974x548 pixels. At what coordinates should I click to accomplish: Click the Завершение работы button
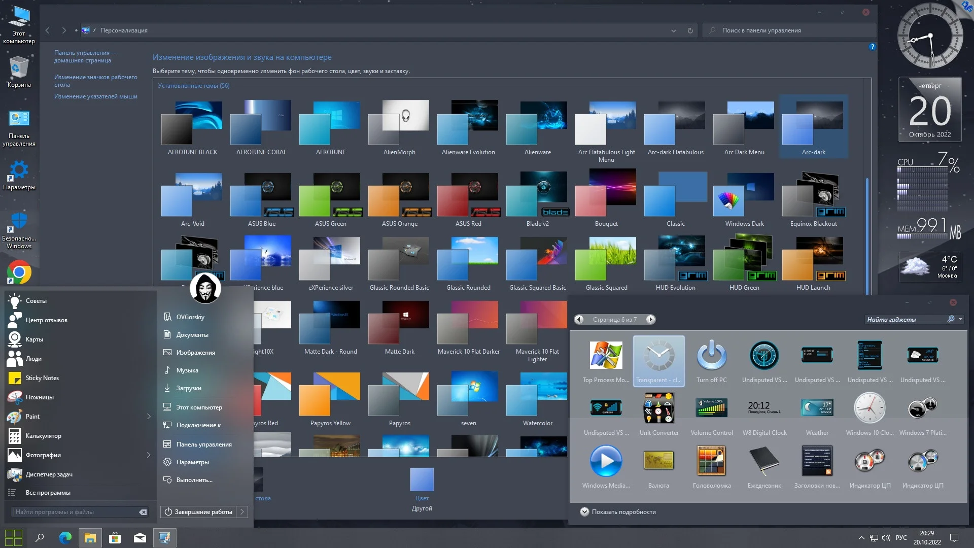pyautogui.click(x=198, y=512)
